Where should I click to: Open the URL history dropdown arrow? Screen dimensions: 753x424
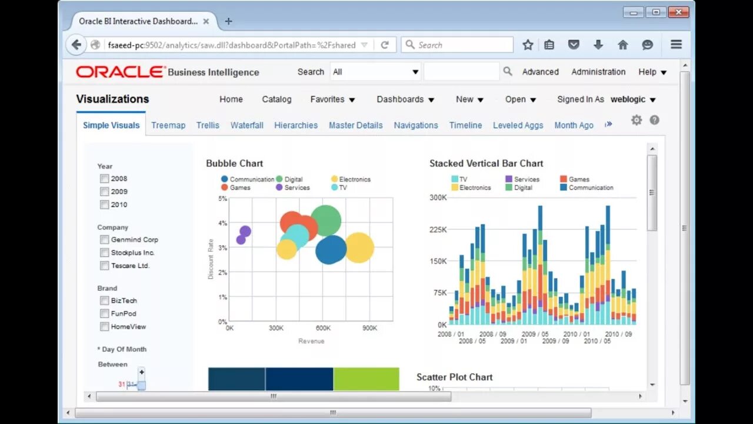(364, 45)
